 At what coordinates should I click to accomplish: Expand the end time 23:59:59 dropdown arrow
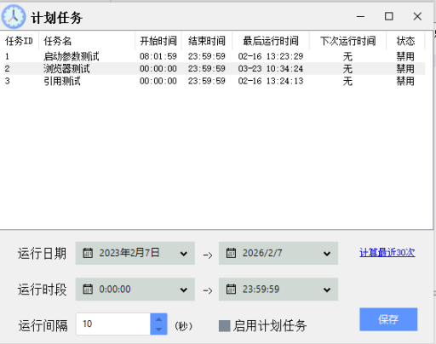[x=327, y=290]
